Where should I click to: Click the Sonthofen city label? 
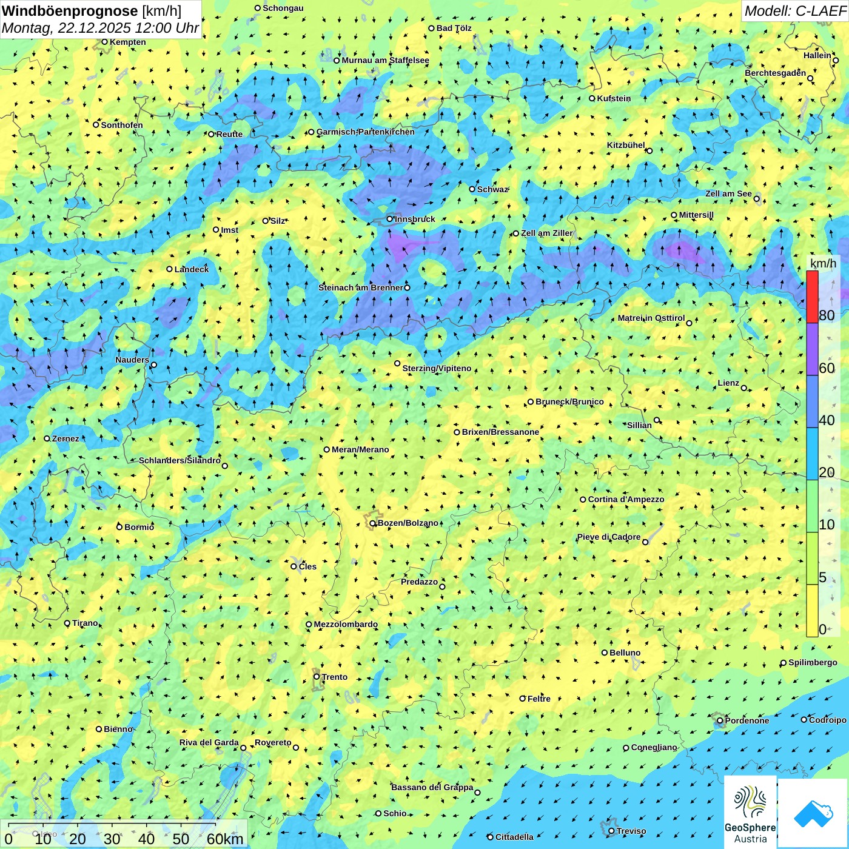coord(122,125)
